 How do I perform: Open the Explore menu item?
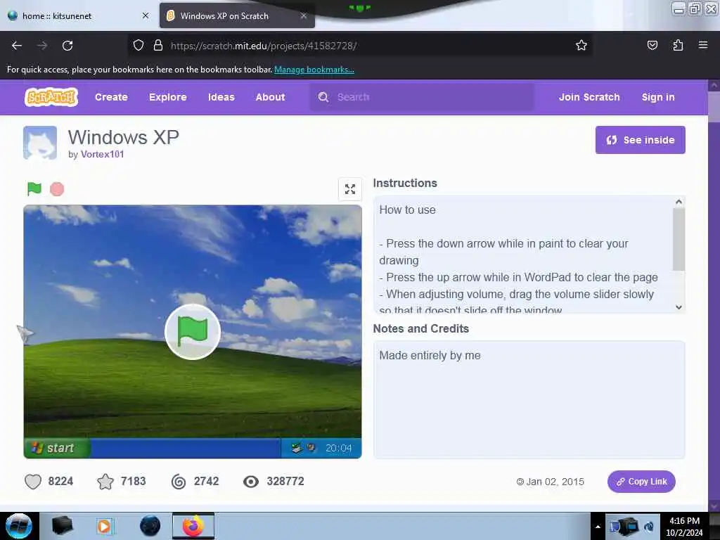pyautogui.click(x=167, y=97)
